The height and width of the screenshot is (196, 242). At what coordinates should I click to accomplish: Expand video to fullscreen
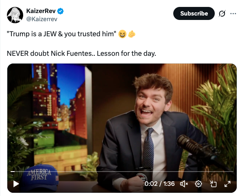tap(227, 184)
